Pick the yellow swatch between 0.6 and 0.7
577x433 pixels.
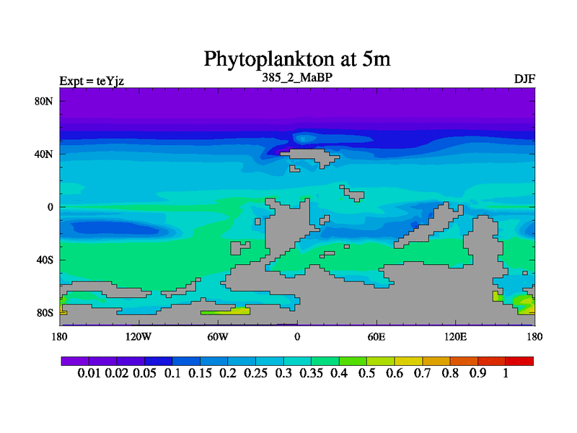pos(408,361)
